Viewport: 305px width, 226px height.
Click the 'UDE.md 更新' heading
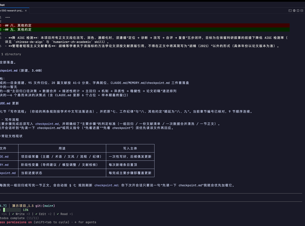point(9,103)
